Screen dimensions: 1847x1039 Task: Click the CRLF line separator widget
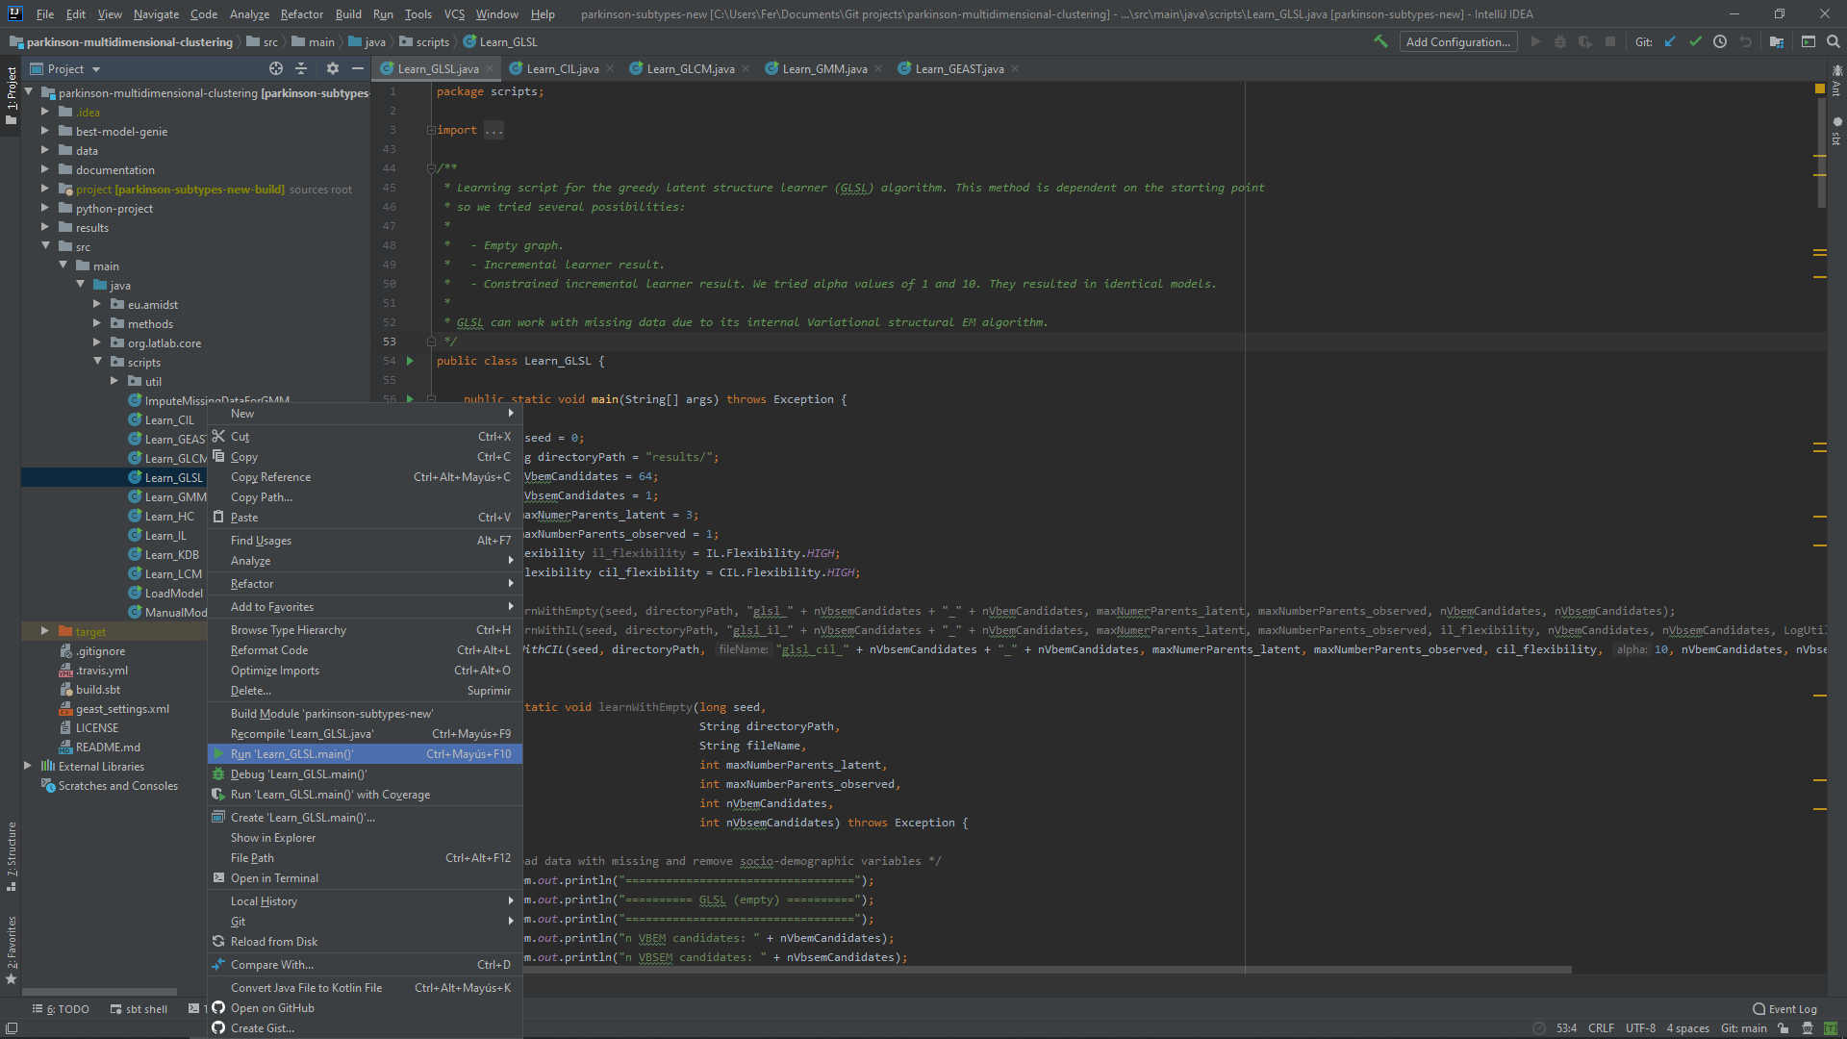(1601, 1028)
